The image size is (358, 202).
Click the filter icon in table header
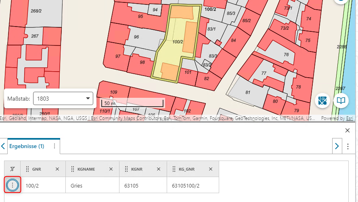click(x=12, y=169)
